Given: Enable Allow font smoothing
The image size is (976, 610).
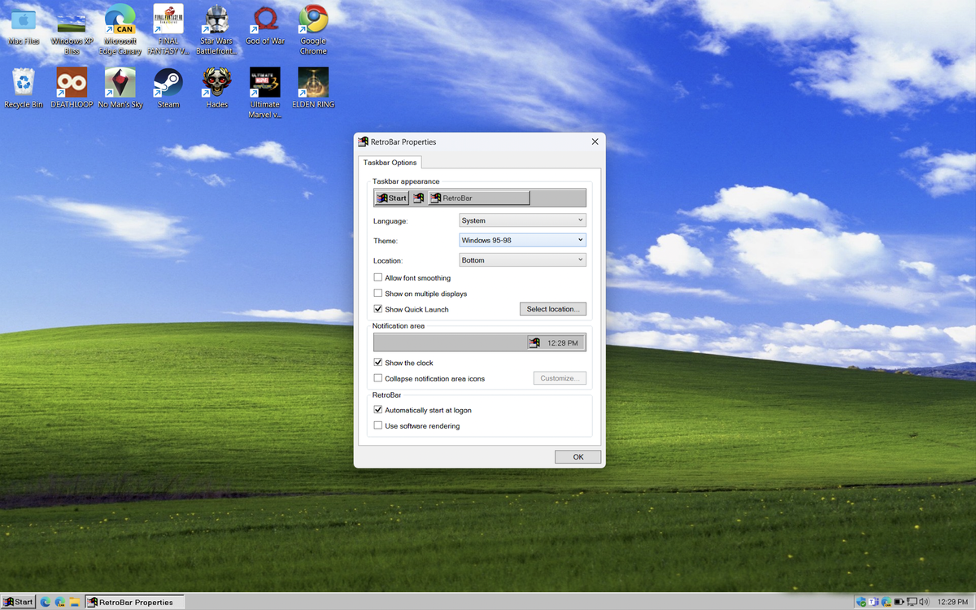Looking at the screenshot, I should tap(377, 277).
